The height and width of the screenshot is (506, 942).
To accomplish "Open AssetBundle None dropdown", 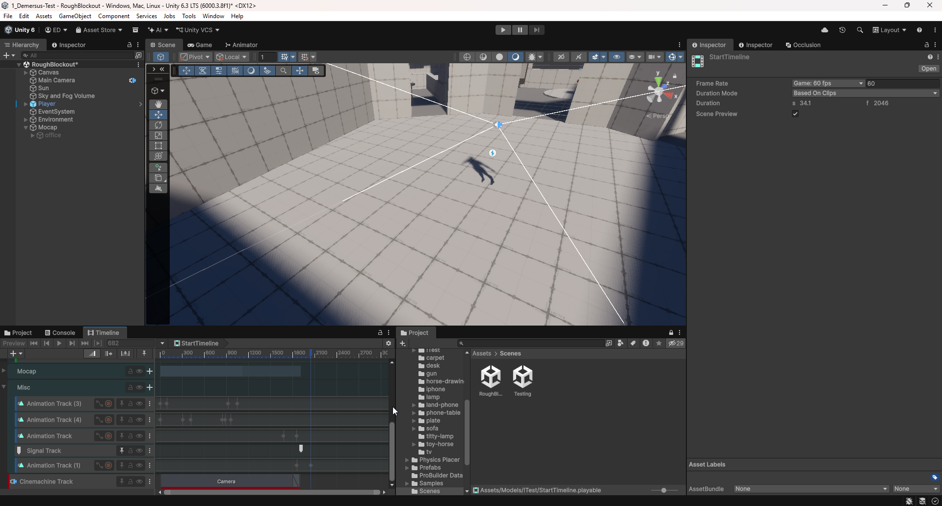I will (811, 489).
